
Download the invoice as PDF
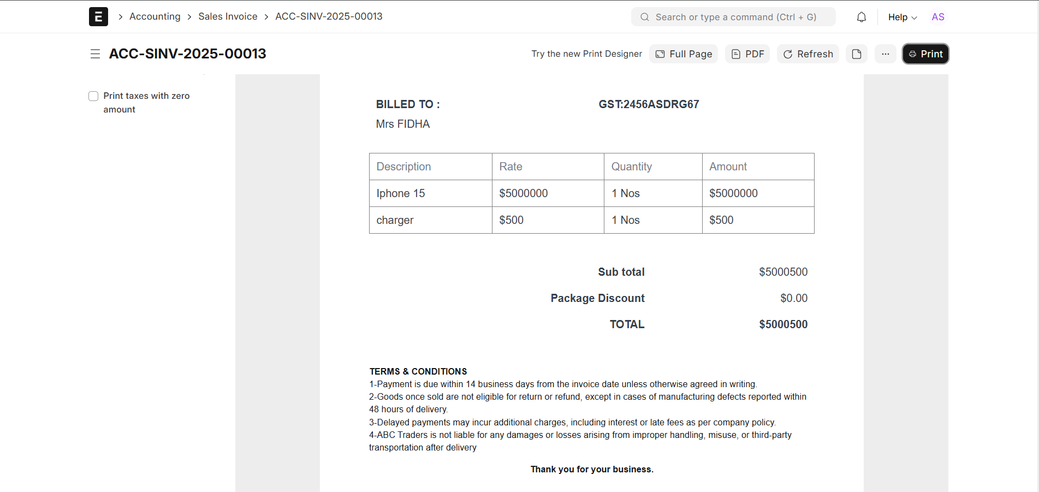pyautogui.click(x=747, y=54)
